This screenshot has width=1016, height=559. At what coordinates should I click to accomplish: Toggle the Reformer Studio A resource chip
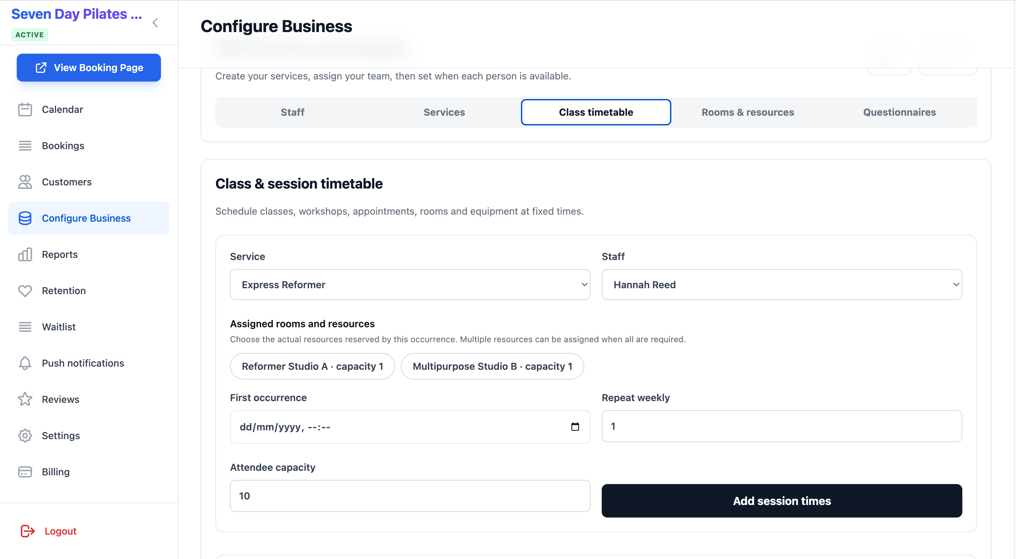coord(313,366)
